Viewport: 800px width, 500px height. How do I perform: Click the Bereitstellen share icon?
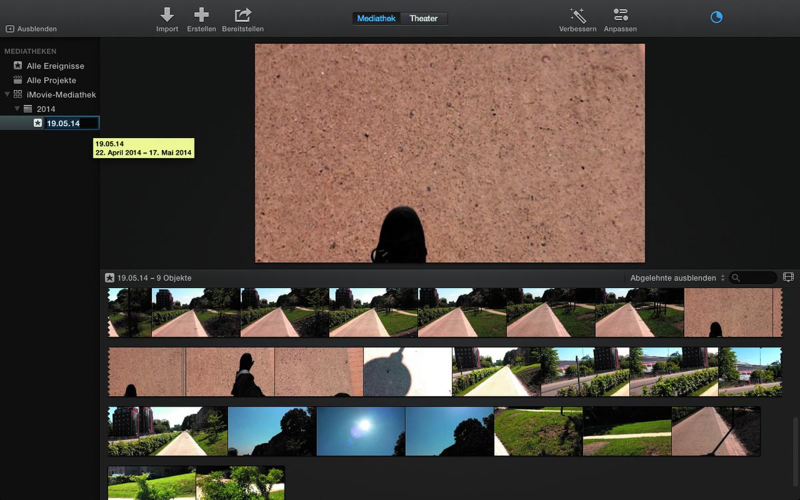click(243, 15)
